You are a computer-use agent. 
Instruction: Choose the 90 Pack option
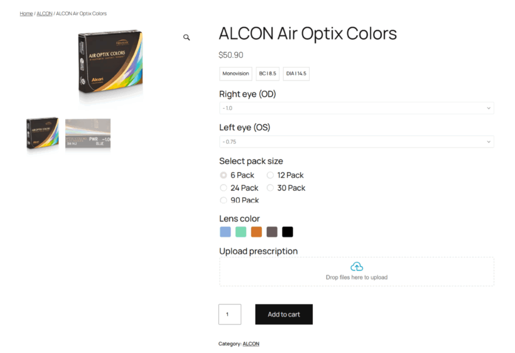(x=224, y=200)
